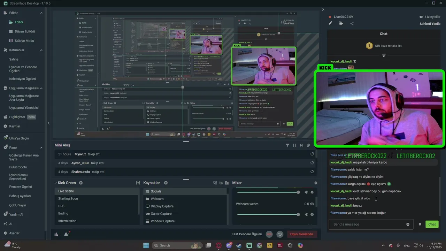
Task: Adjust the Webcam.webm volume slider
Action: click(x=268, y=214)
